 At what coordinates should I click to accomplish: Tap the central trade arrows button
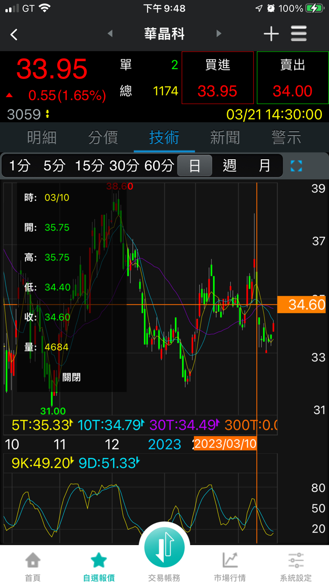pos(164,546)
